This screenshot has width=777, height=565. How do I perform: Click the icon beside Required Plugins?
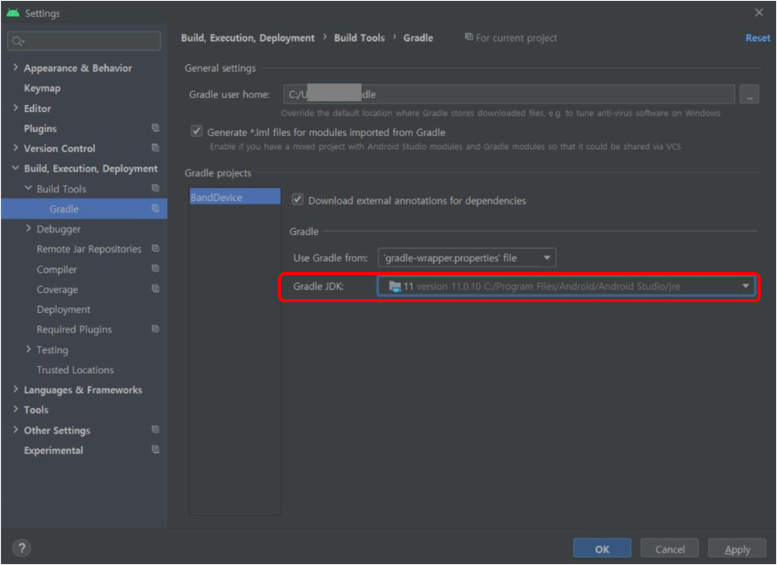[155, 329]
